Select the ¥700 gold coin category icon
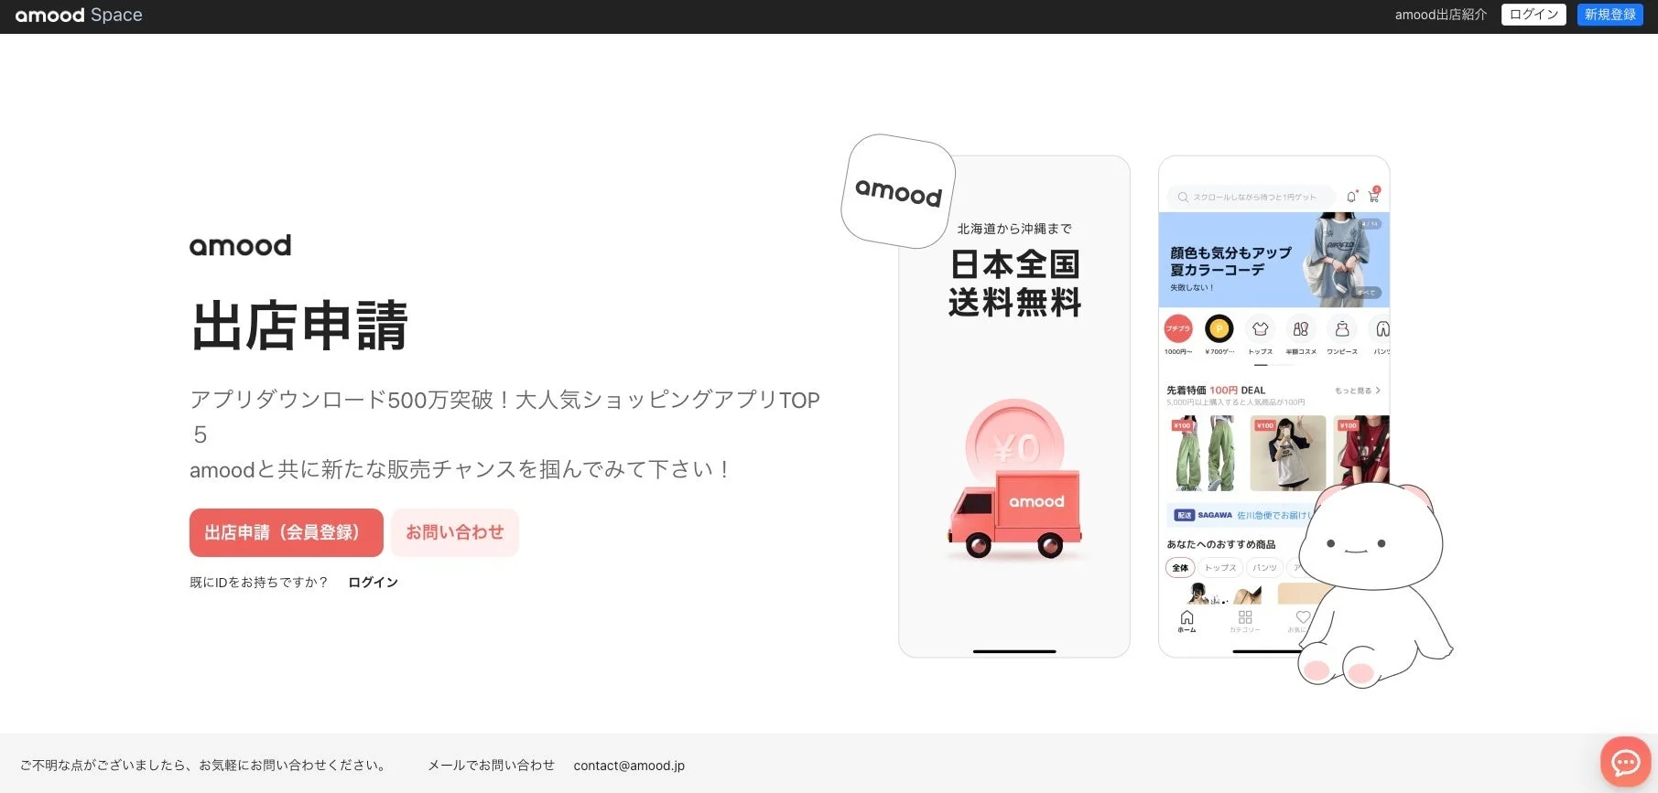This screenshot has width=1658, height=793. tap(1219, 328)
